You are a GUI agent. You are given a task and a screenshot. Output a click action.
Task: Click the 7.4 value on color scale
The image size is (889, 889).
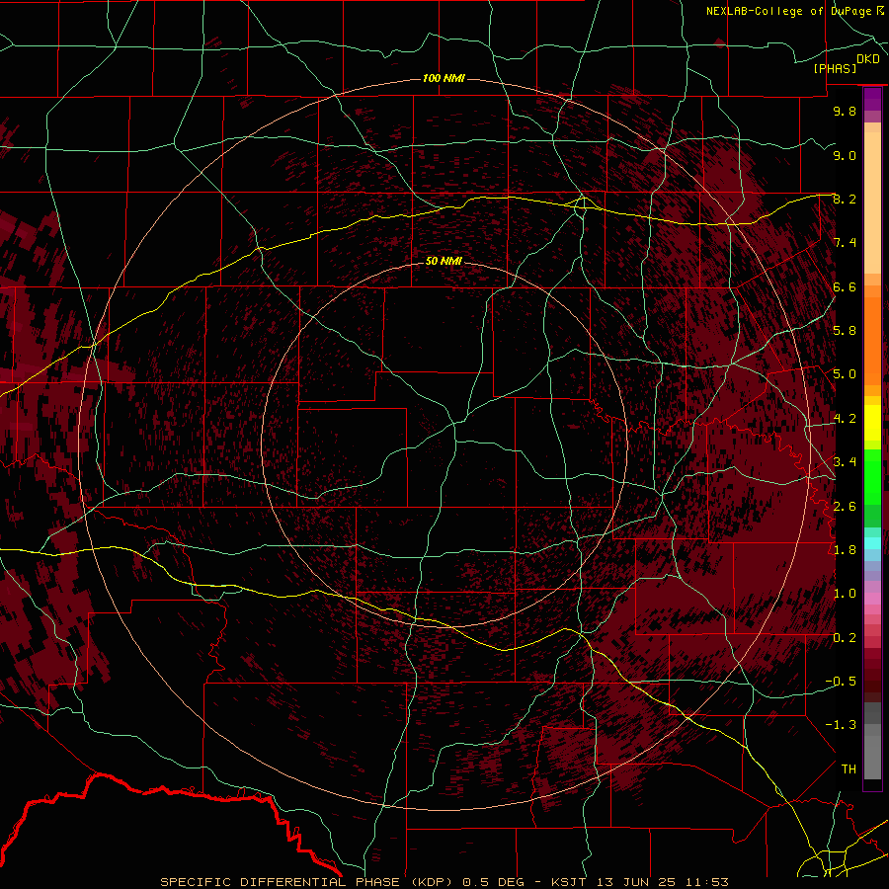click(845, 243)
